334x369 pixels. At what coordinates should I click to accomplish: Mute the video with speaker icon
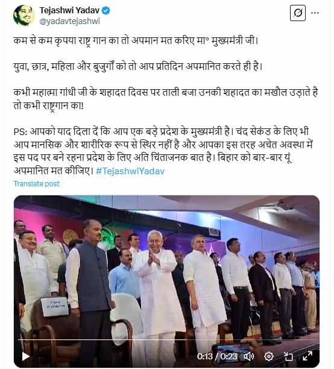pos(249,356)
